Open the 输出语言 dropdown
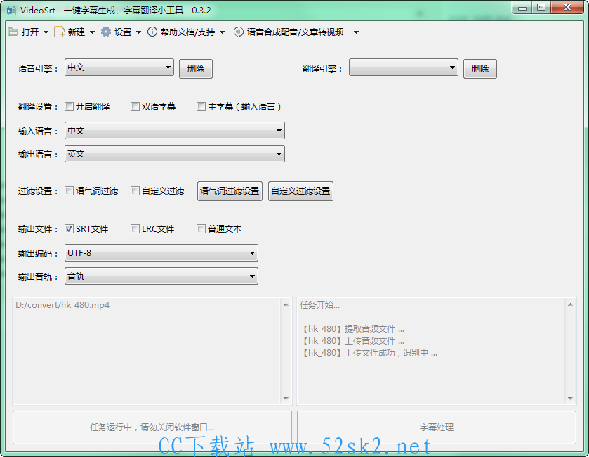Viewport: 589px width, 457px height. (175, 154)
